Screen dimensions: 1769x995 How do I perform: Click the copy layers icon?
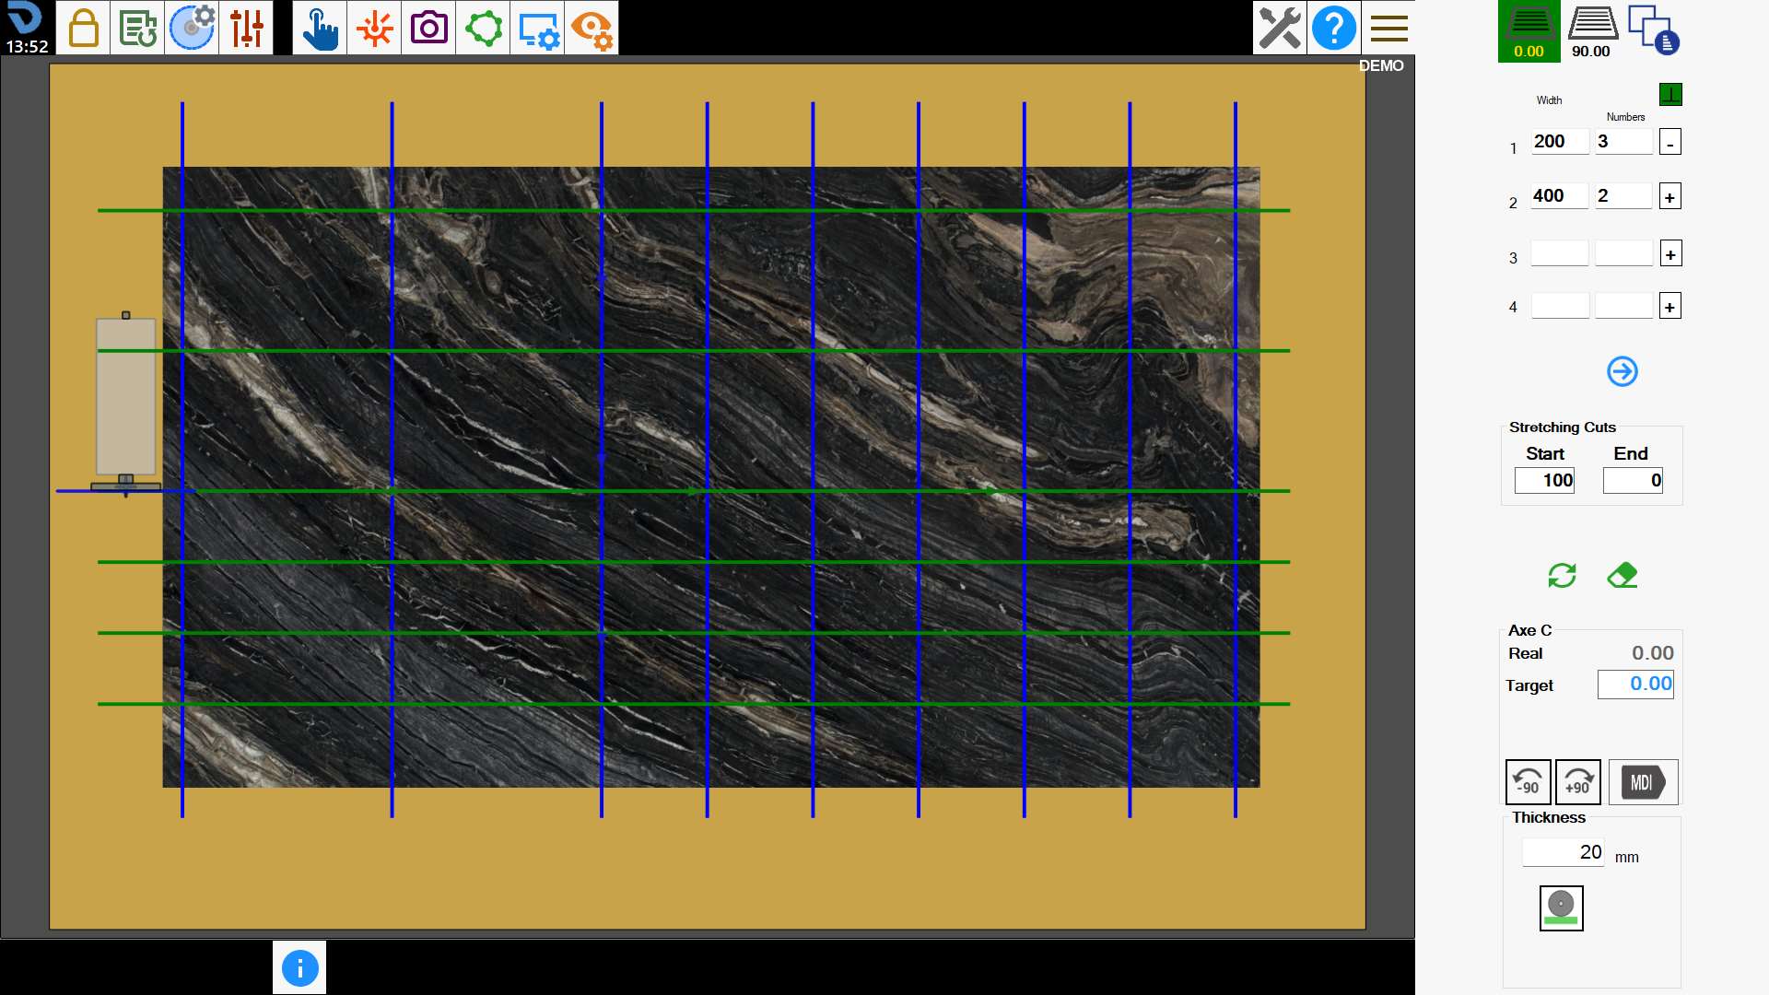(1654, 30)
